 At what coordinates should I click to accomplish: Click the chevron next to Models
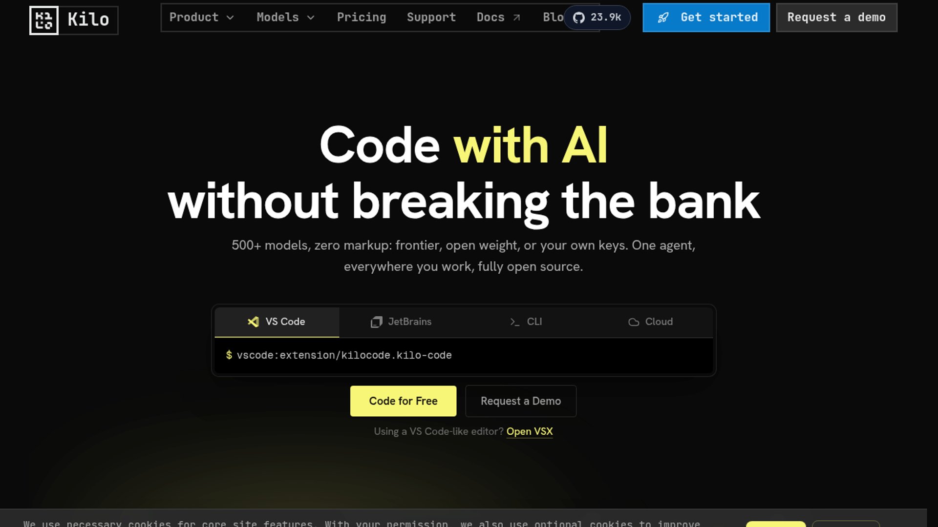[x=311, y=18]
